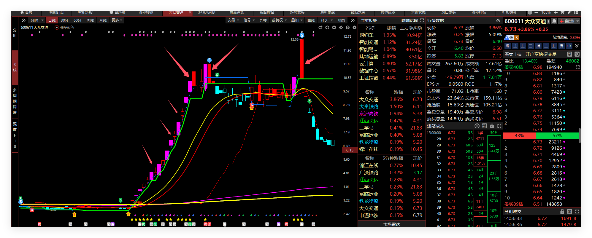
Task: Maximize the 逐笔成交 panel
Action: coord(499,126)
